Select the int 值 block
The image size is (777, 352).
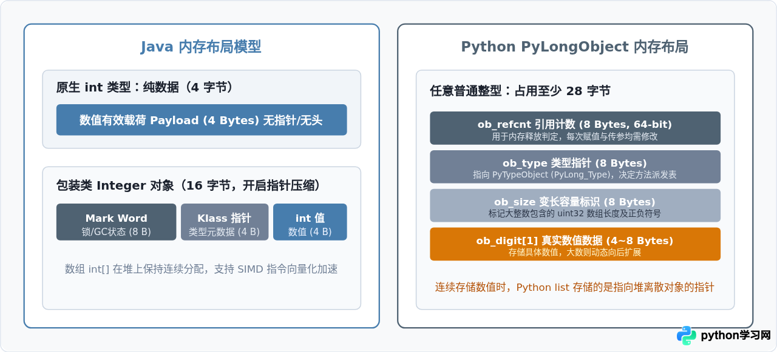coord(310,222)
